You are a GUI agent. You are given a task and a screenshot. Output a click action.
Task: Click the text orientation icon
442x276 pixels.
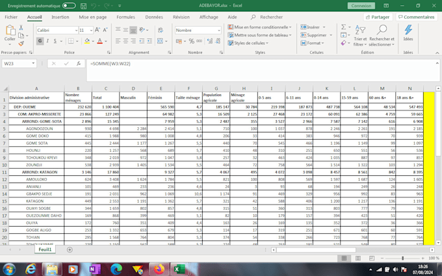[x=142, y=30]
